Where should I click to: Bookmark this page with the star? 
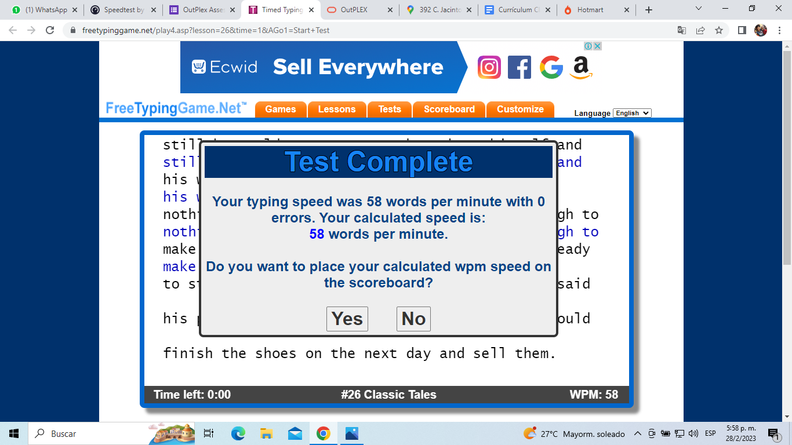pos(719,30)
